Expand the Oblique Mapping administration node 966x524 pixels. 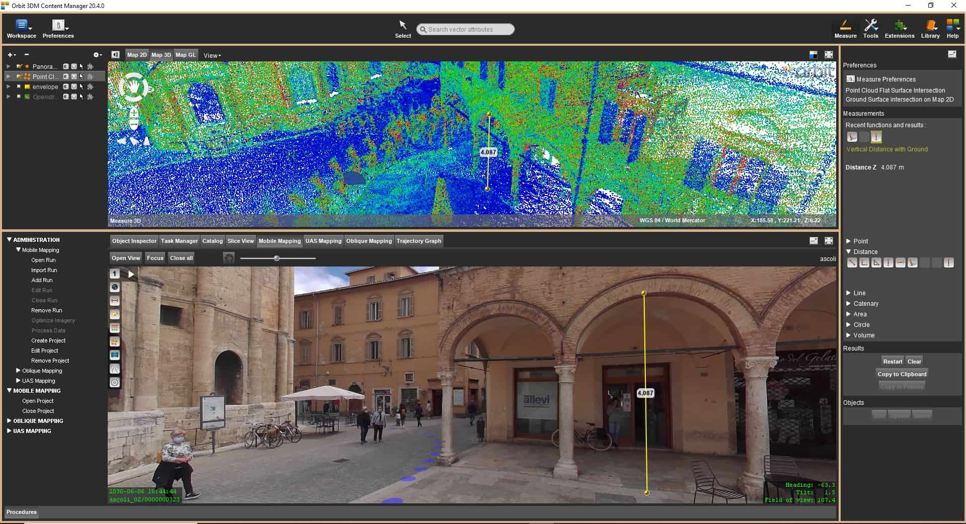click(19, 371)
